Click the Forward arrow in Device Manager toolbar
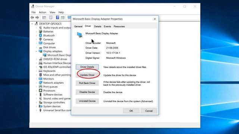Screen dimensions: 239x134 tap(37, 17)
